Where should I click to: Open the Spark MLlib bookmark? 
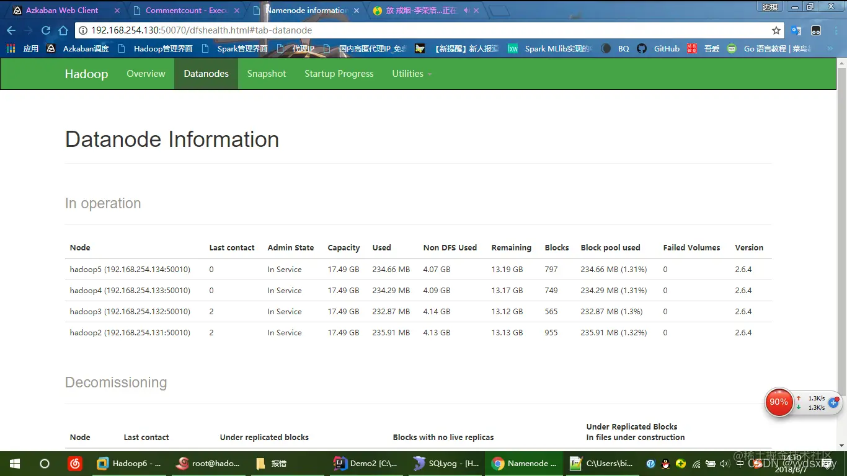pos(550,48)
